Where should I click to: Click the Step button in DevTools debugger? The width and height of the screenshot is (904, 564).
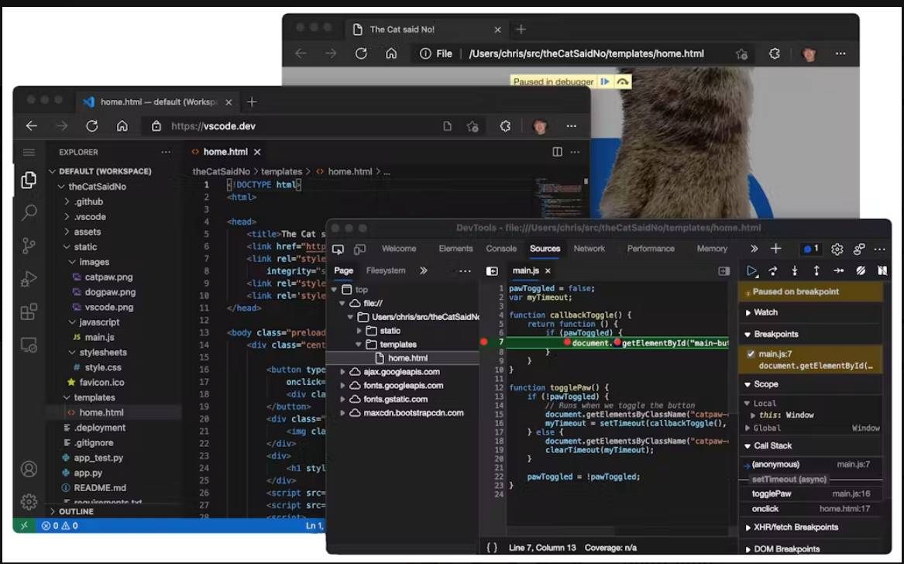tap(838, 270)
